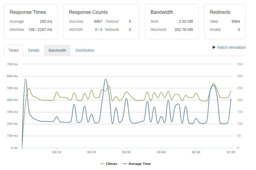Toggle the Average Time legend entry
Viewport: 256px width, 170px height.
pos(139,164)
